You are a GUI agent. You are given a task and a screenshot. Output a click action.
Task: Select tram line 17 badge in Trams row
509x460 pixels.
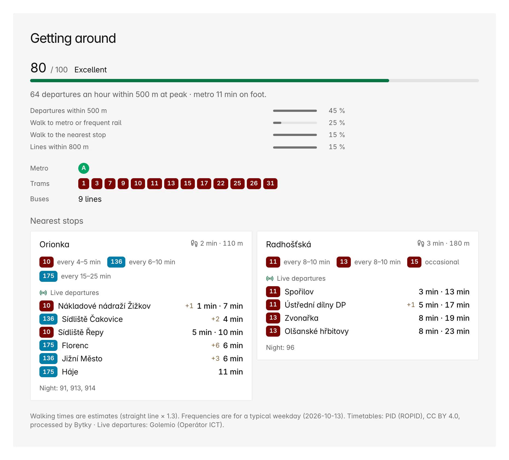coord(204,184)
